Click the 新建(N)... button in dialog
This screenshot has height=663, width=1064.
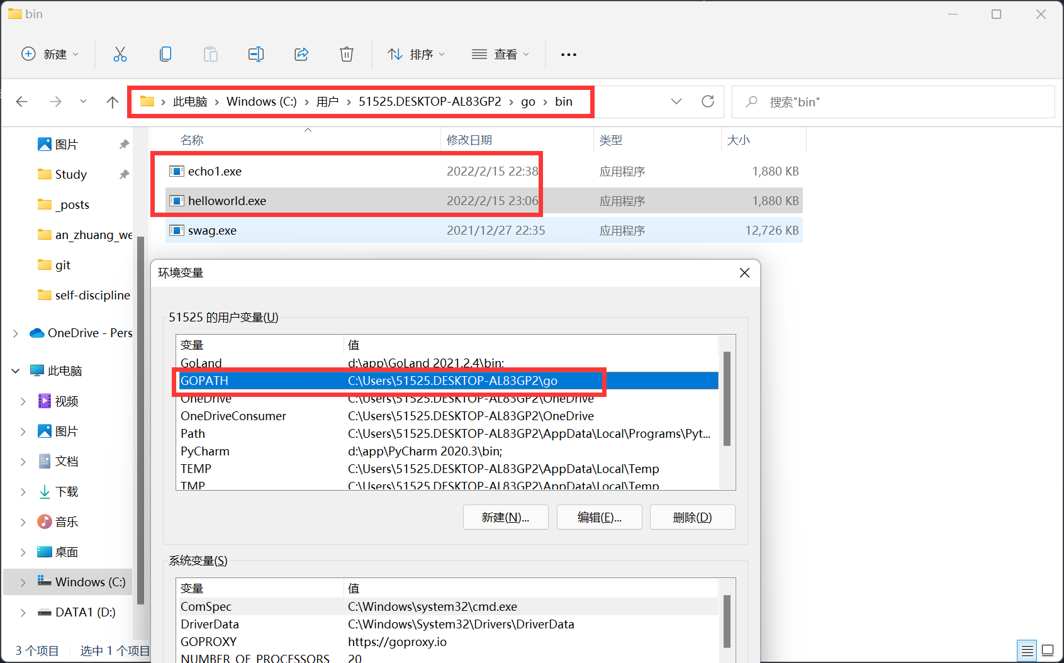(505, 517)
